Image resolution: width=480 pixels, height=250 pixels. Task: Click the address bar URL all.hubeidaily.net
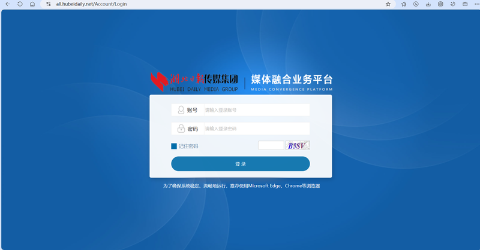click(x=91, y=4)
